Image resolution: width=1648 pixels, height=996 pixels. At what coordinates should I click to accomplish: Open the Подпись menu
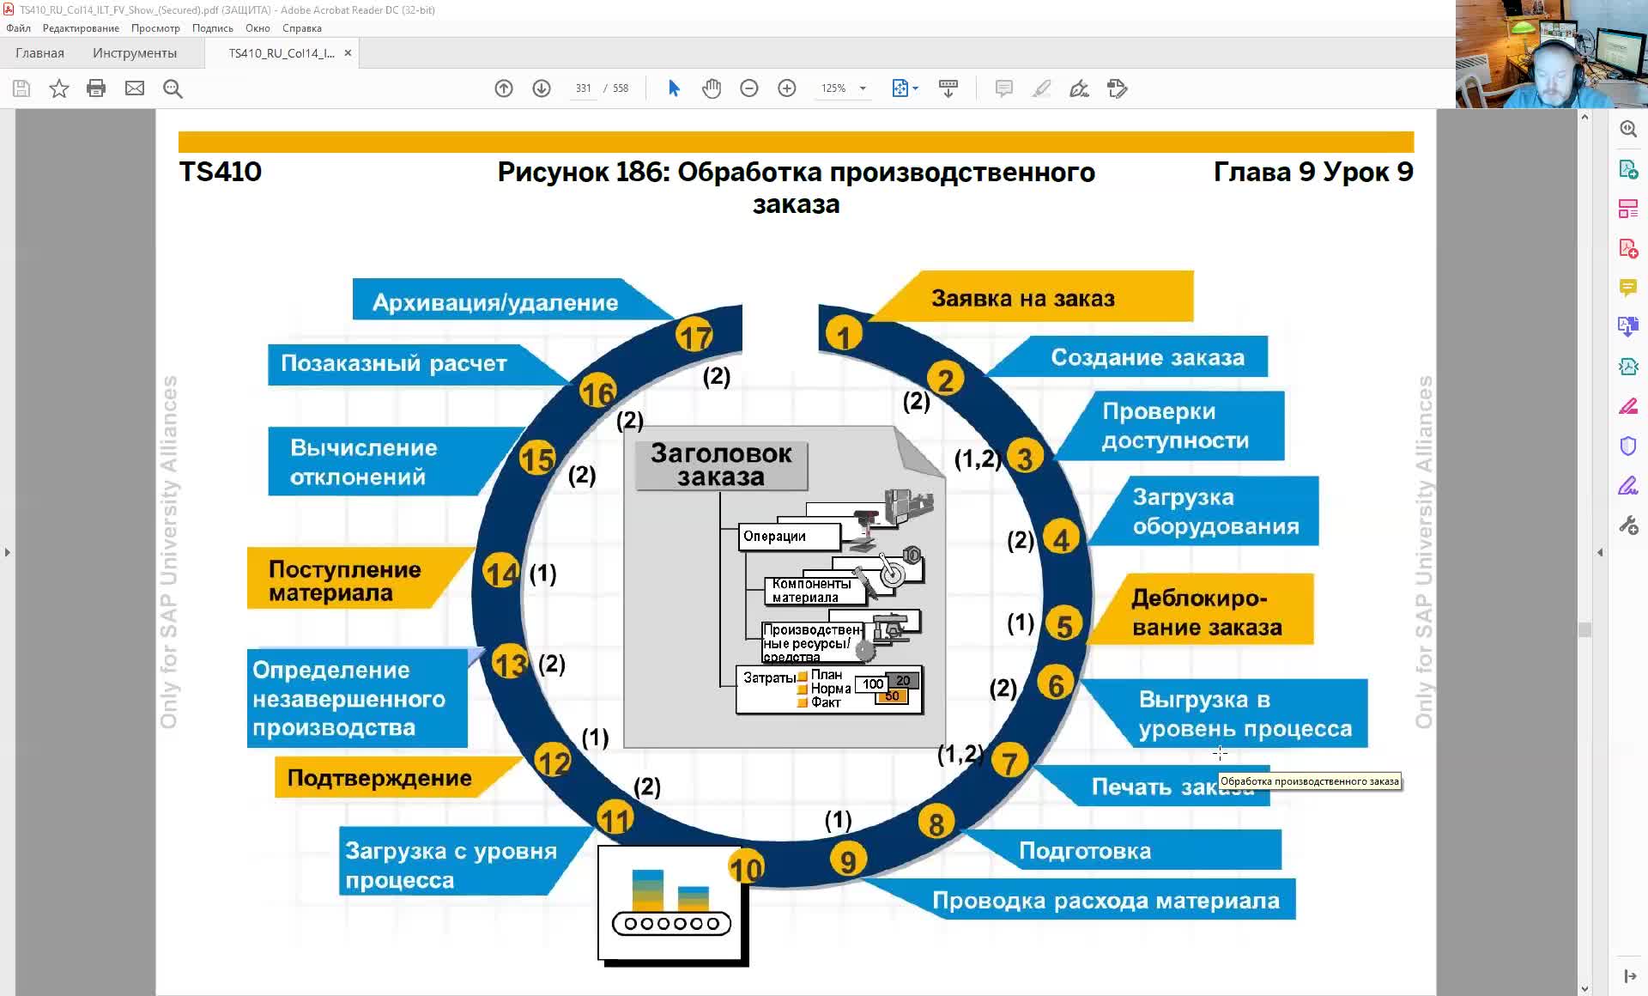coord(212,28)
